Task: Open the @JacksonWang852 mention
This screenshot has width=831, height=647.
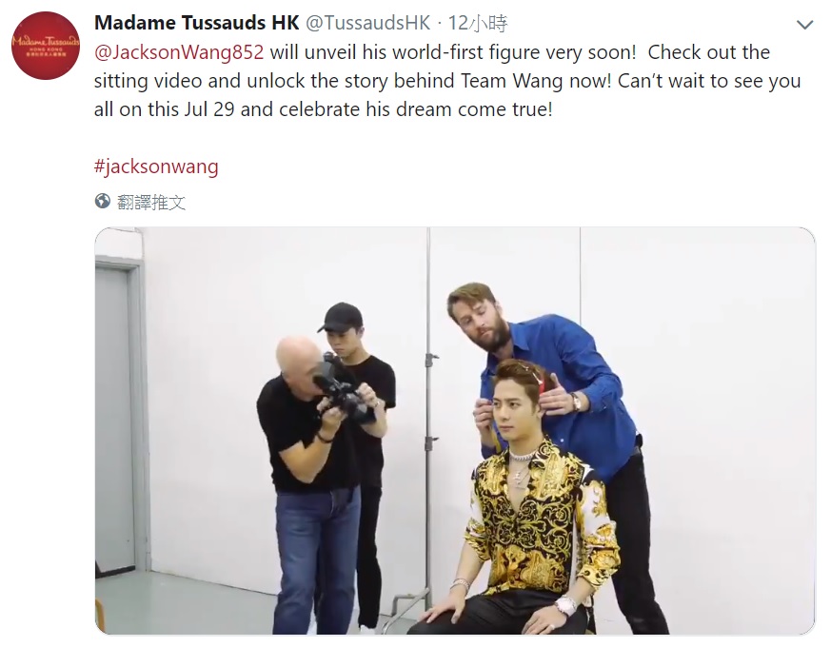Action: click(x=179, y=52)
